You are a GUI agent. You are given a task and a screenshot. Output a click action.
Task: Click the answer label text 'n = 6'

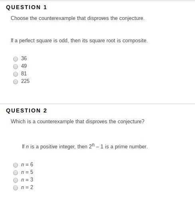click(x=27, y=165)
